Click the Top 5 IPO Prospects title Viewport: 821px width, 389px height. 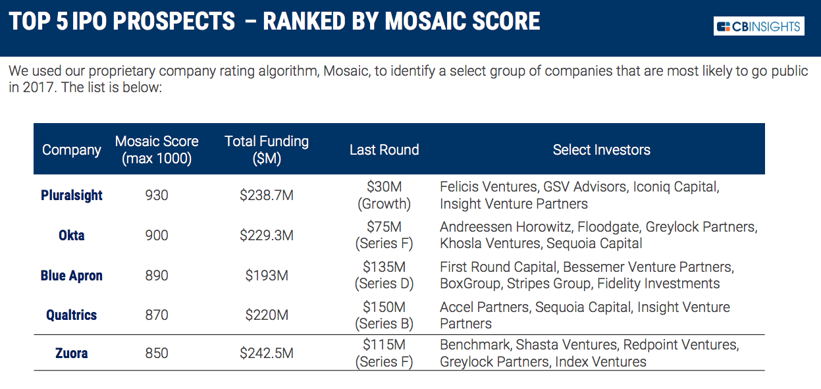pos(275,22)
